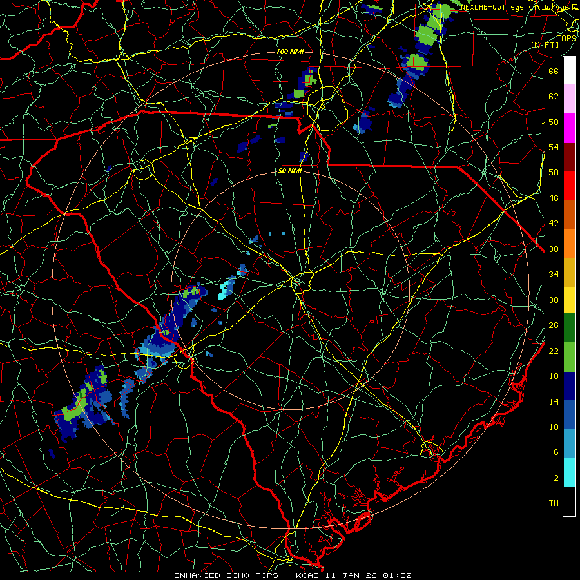The width and height of the screenshot is (580, 580).
Task: Click the legend value "66"
Action: 554,71
